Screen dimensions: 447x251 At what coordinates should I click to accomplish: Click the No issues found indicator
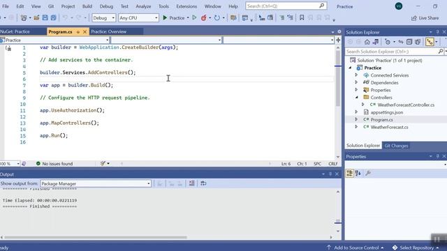click(54, 164)
